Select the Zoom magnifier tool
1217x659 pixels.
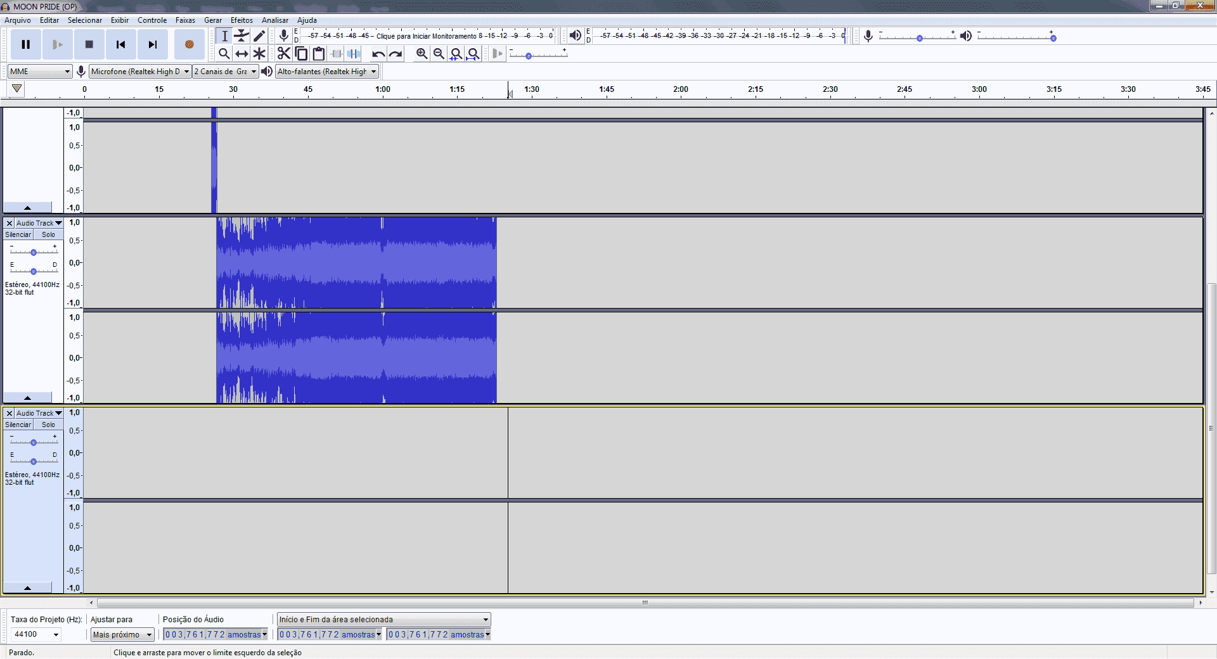point(224,54)
